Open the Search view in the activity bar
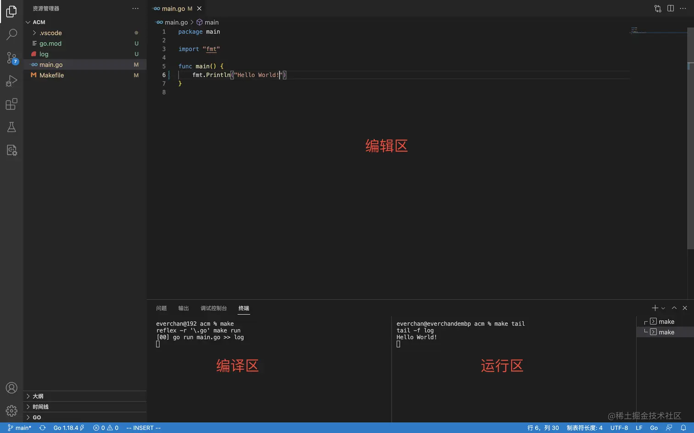The height and width of the screenshot is (433, 694). coord(11,34)
